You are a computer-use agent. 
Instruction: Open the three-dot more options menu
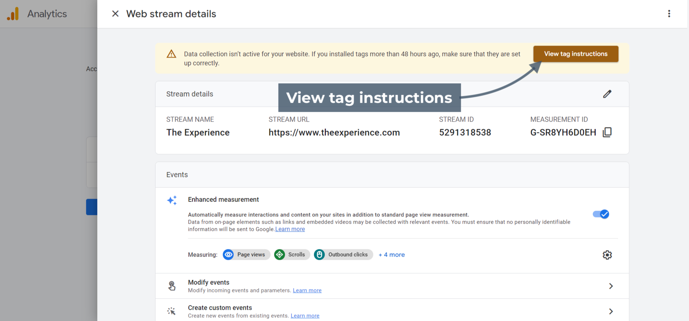[x=669, y=14]
